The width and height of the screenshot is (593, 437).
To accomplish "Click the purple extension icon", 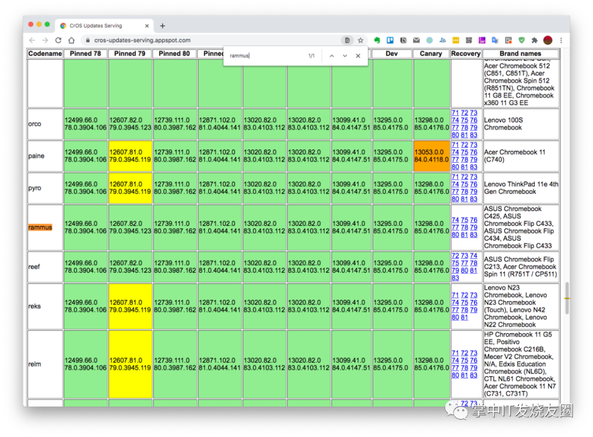I will coord(482,40).
